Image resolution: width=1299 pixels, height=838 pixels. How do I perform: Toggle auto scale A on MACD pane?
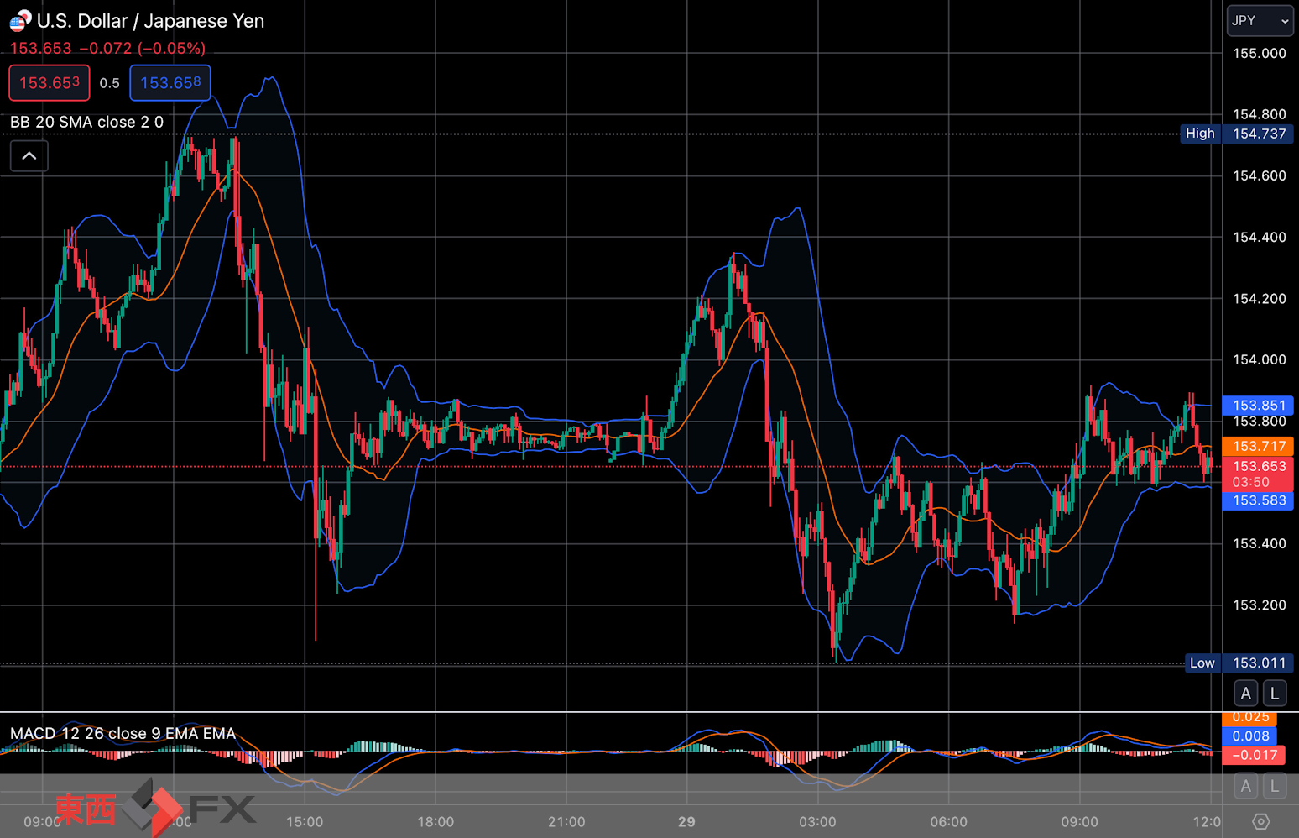point(1246,787)
